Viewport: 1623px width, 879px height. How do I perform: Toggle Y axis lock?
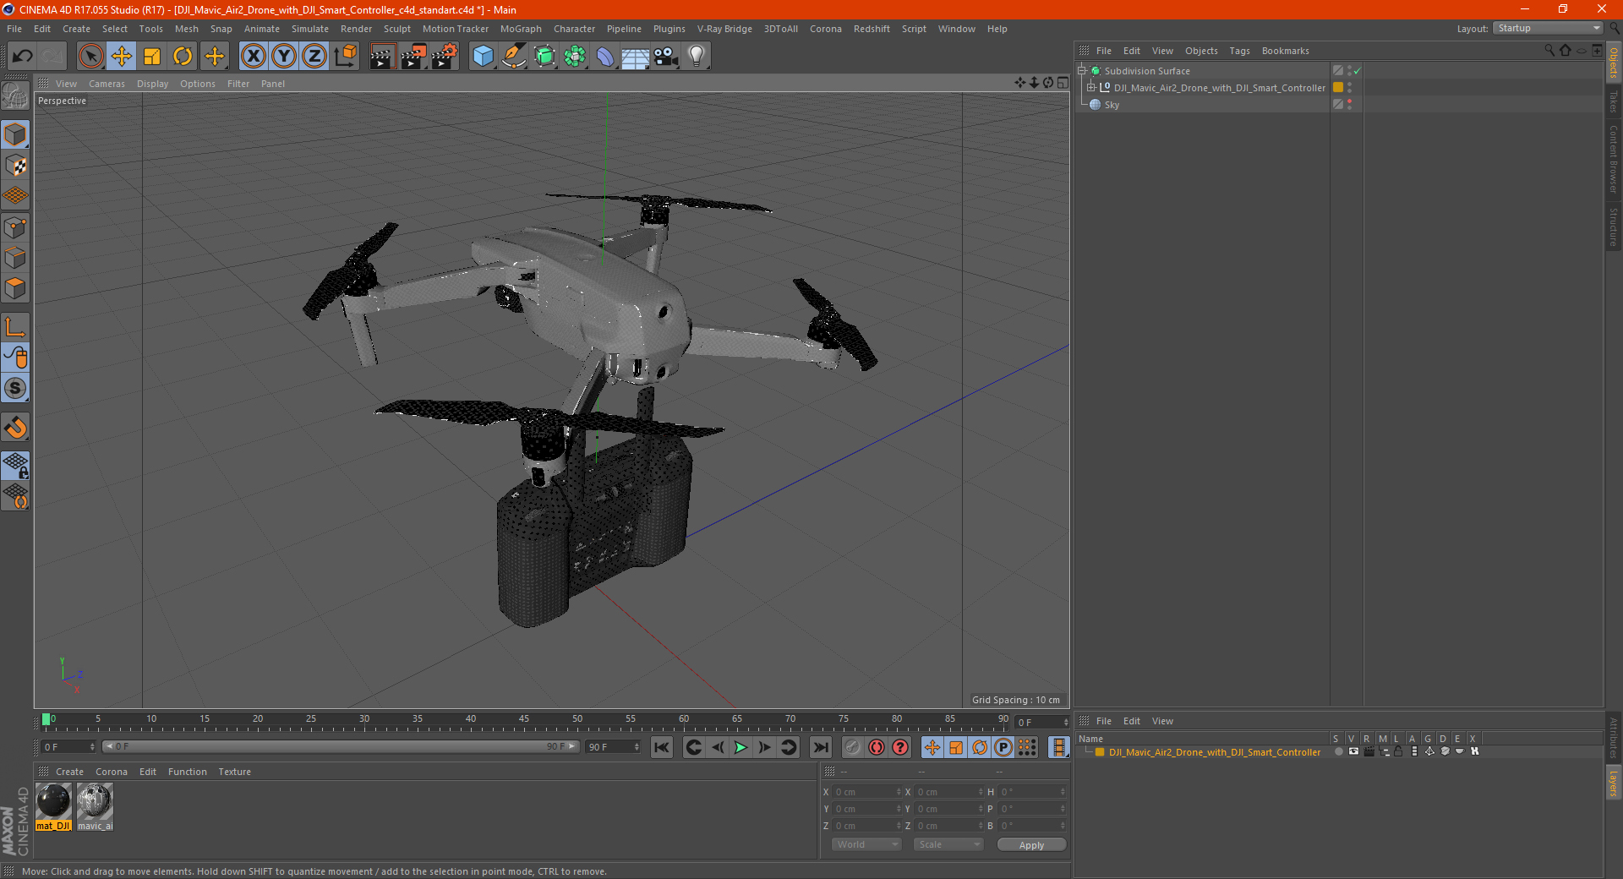284,57
